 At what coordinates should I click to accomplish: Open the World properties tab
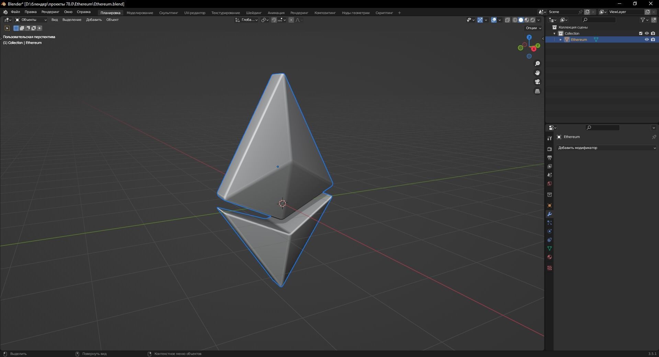point(549,183)
